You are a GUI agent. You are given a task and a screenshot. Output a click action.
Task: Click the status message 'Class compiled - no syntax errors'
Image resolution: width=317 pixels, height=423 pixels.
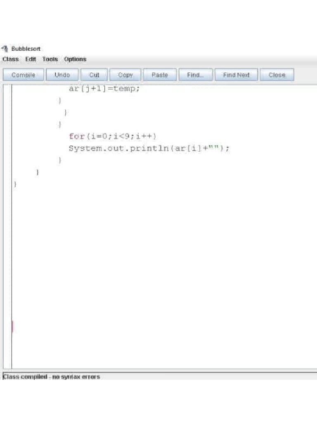(51, 377)
